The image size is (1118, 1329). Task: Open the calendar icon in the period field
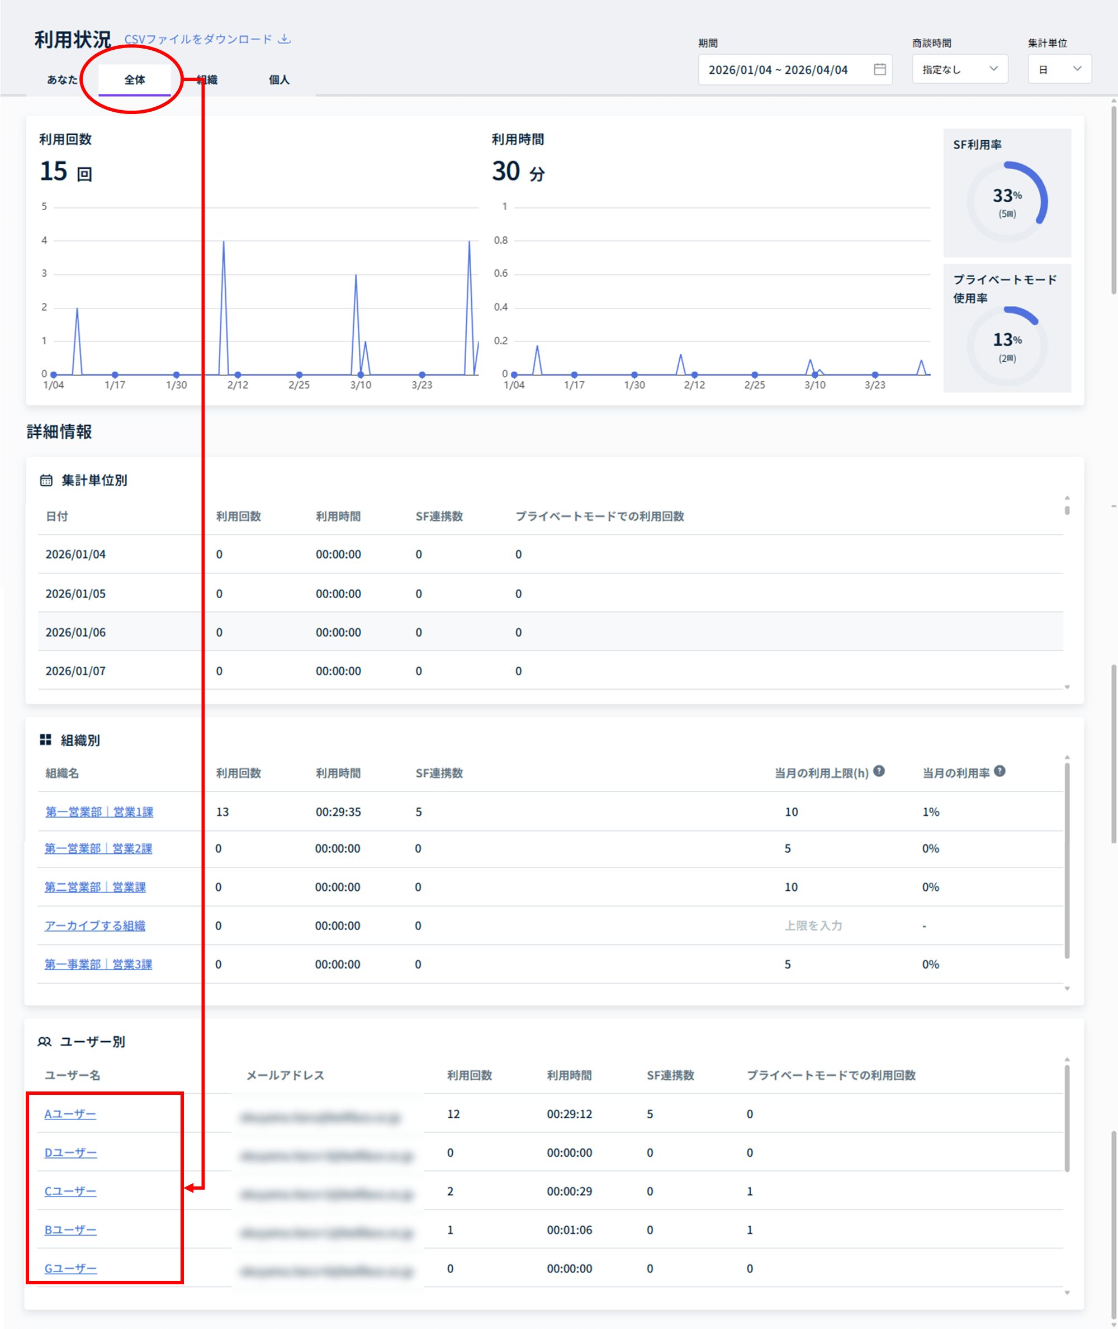(879, 69)
